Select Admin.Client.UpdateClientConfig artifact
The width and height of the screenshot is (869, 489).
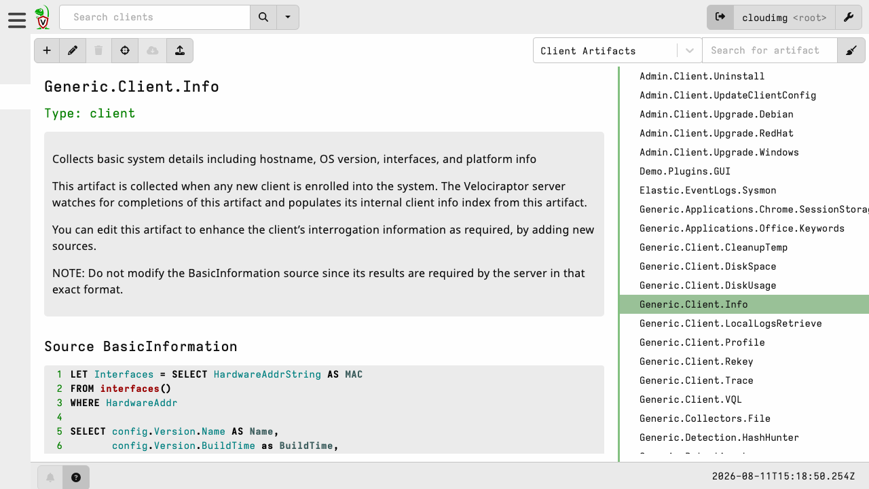pyautogui.click(x=744, y=95)
